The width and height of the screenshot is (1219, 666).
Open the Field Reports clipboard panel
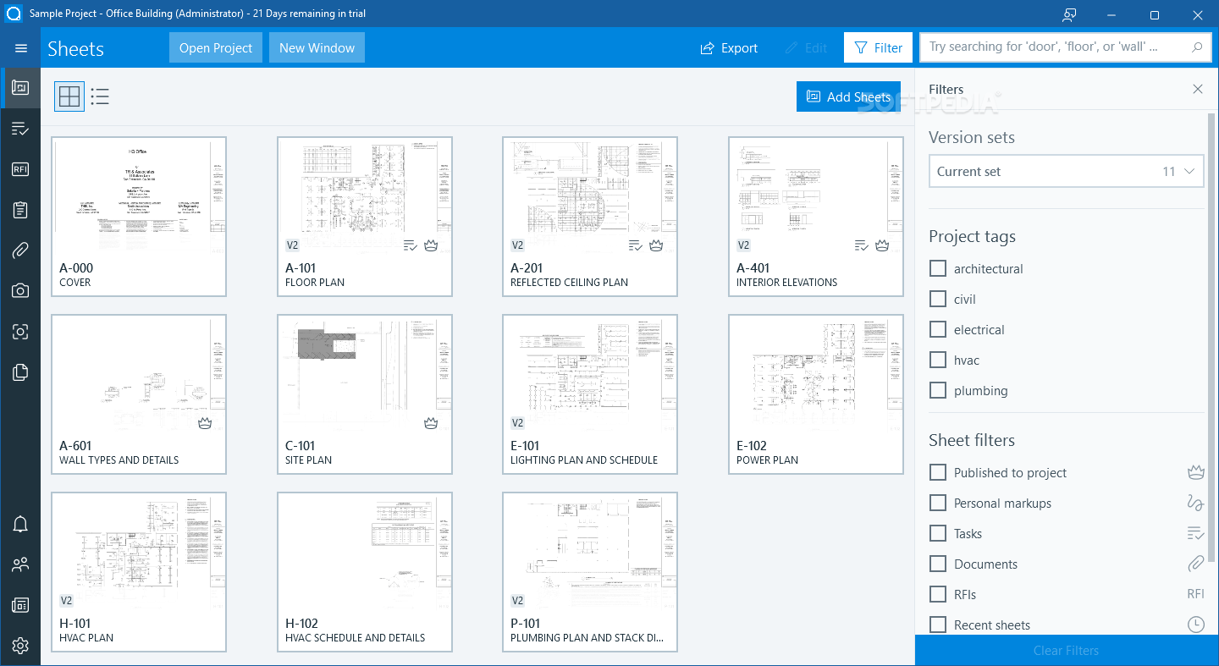(20, 209)
